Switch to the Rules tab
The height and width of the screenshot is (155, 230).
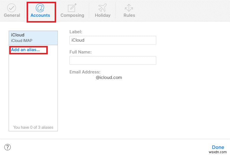pos(129,10)
